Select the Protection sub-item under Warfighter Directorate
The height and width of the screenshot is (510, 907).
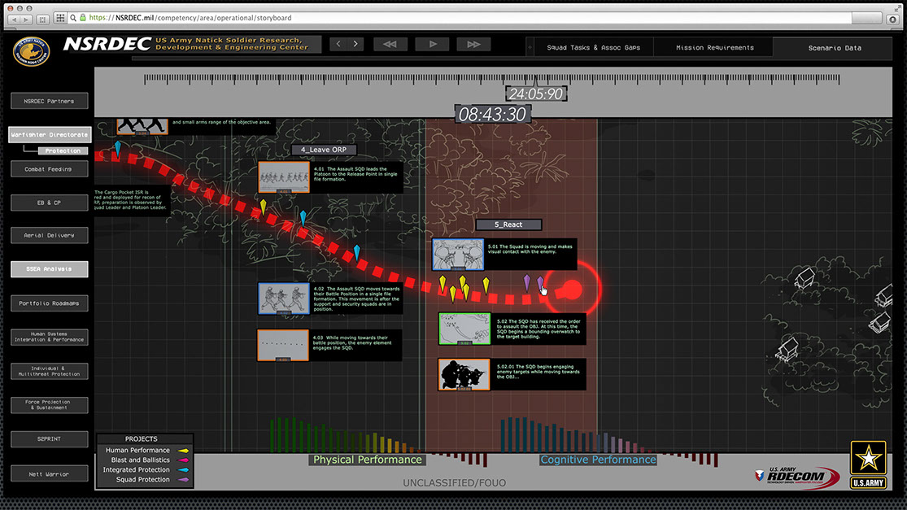click(x=63, y=150)
